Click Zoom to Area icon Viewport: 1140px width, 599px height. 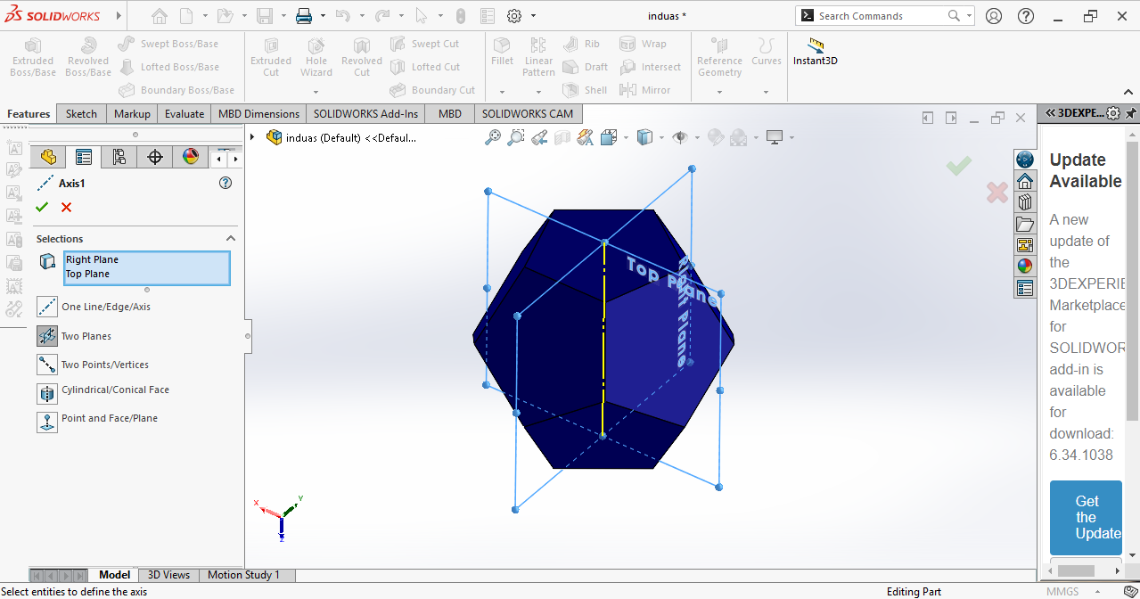pyautogui.click(x=516, y=137)
